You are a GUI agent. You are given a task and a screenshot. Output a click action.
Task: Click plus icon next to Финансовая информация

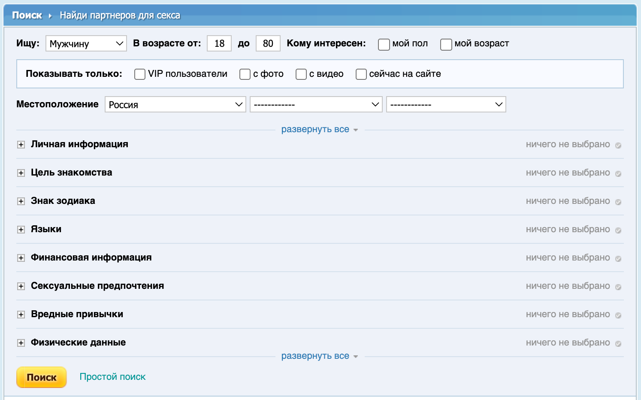(x=21, y=258)
